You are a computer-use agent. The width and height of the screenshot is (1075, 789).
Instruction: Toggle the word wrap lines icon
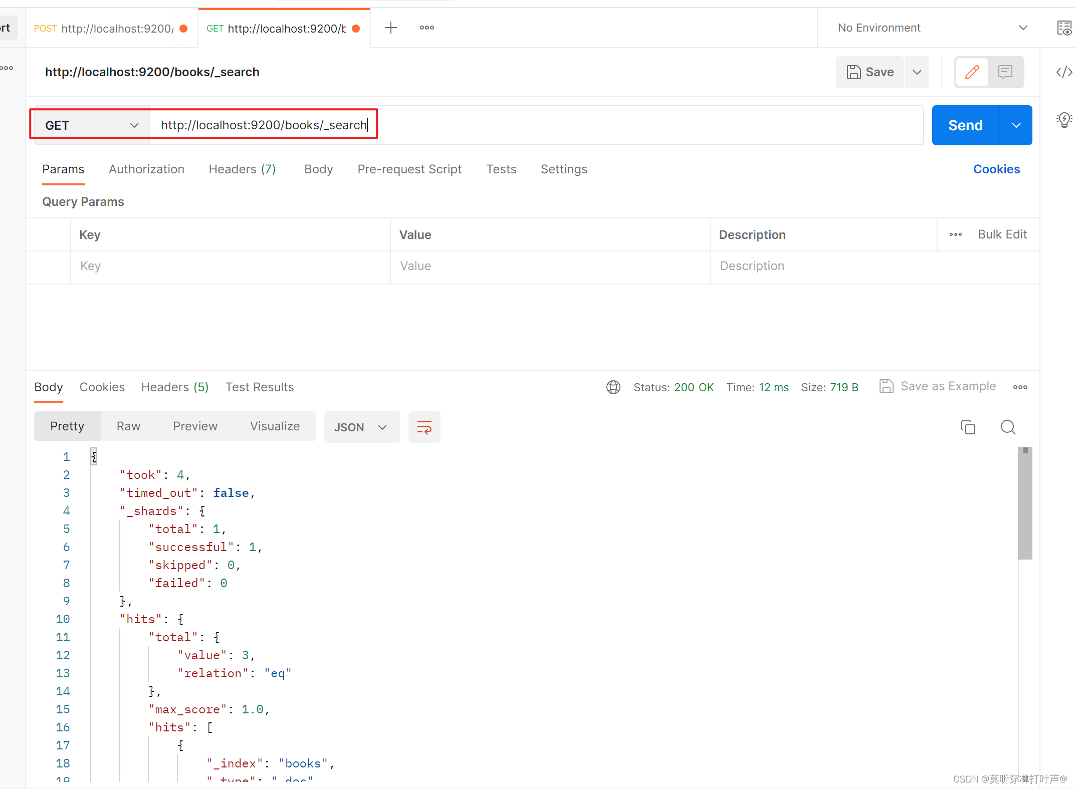[424, 427]
